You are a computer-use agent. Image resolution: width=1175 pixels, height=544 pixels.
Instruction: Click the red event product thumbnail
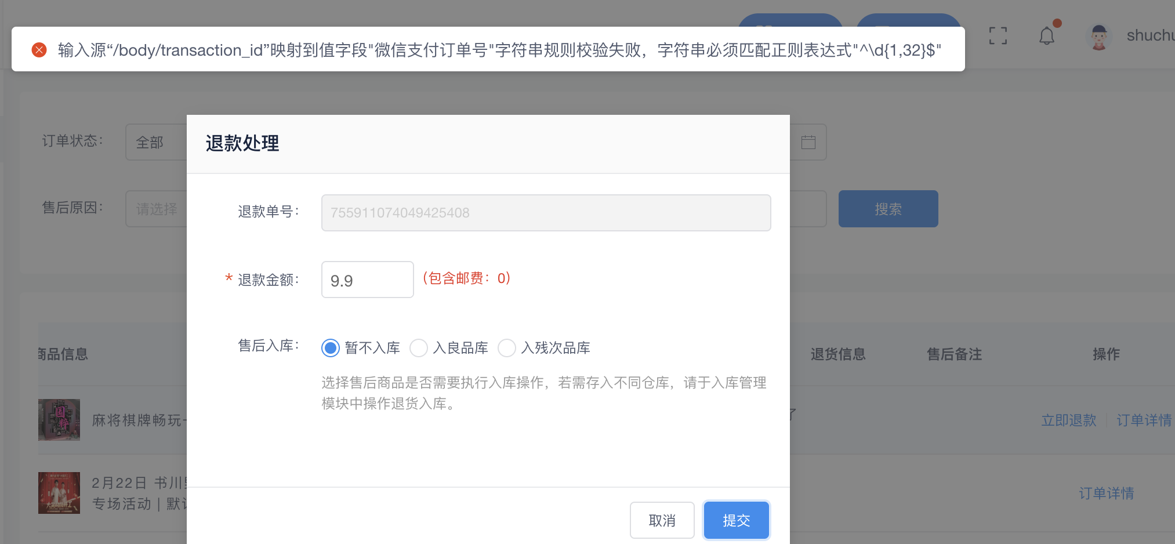pyautogui.click(x=59, y=492)
